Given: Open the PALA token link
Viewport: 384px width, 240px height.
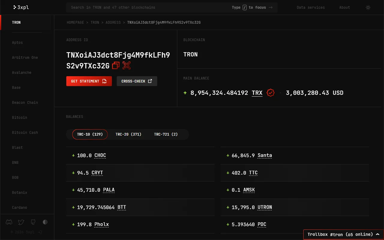Looking at the screenshot, I should pyautogui.click(x=109, y=190).
